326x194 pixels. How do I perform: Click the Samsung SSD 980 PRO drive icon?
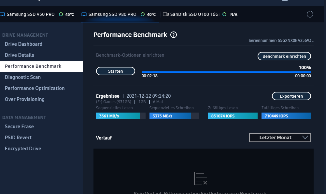84,14
